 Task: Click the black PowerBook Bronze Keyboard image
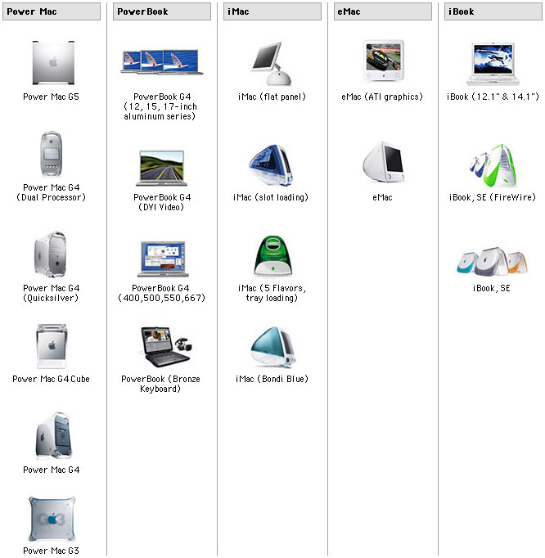[x=166, y=347]
